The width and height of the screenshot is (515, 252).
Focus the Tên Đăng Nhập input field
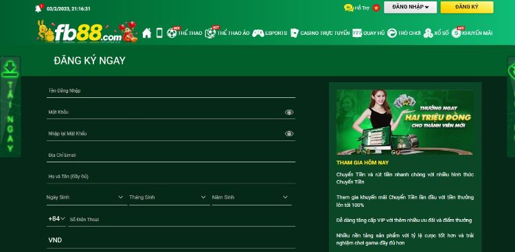coord(171,91)
